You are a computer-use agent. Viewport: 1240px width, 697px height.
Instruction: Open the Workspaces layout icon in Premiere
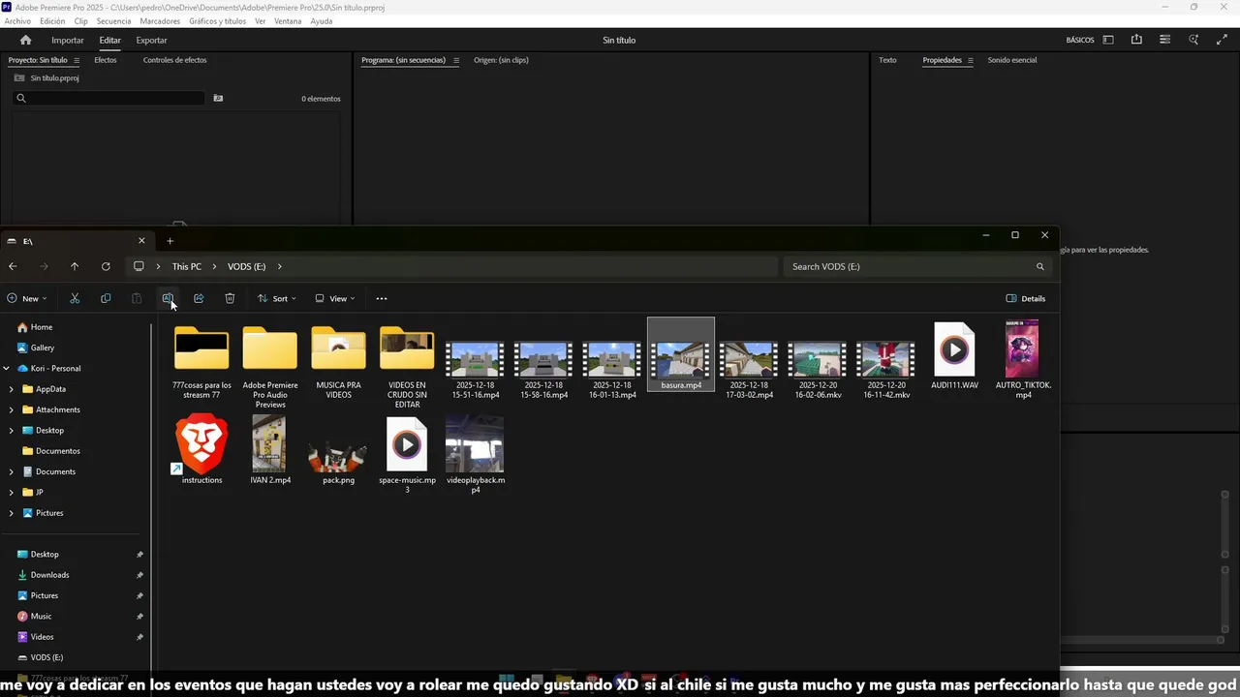pyautogui.click(x=1108, y=40)
